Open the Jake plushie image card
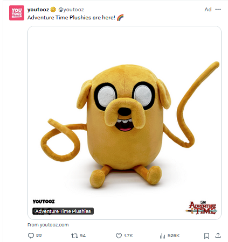This screenshot has width=228, height=242. 125,123
